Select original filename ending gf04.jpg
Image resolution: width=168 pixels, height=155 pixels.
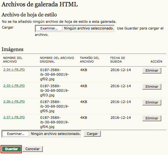point(54,122)
